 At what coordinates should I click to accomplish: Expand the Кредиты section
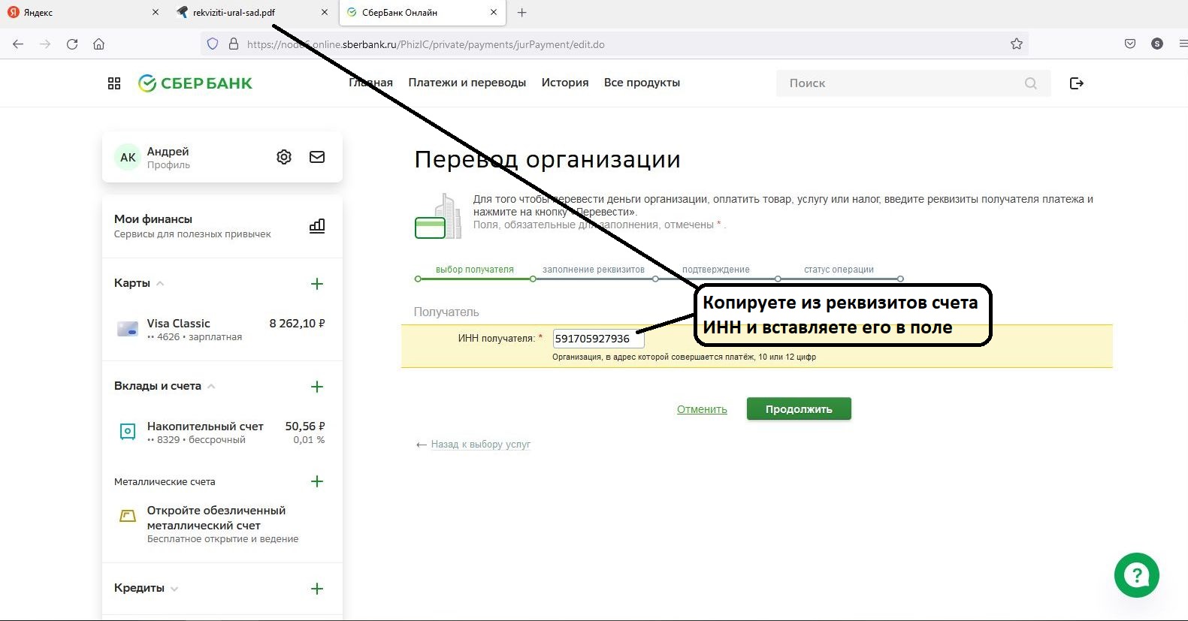click(x=174, y=589)
